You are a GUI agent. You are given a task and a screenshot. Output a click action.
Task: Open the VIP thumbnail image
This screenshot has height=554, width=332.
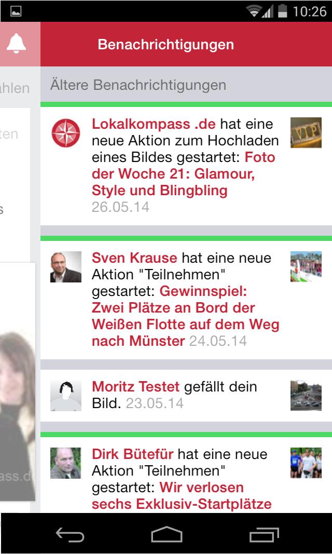coord(306,132)
